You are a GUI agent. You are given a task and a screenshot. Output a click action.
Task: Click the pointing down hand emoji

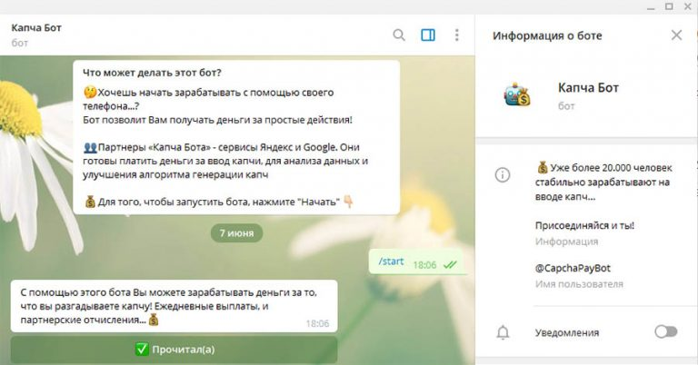(x=348, y=202)
